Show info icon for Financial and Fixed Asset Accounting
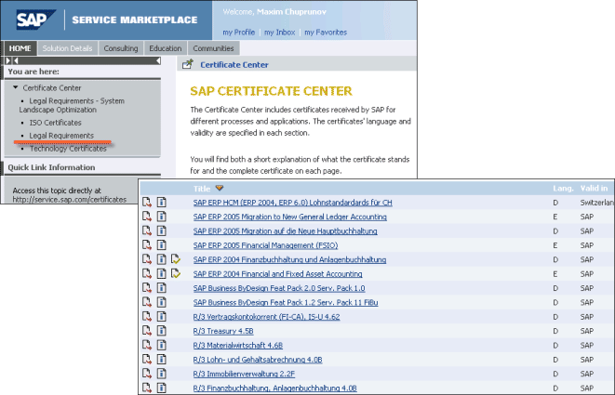This screenshot has width=615, height=395. [162, 273]
